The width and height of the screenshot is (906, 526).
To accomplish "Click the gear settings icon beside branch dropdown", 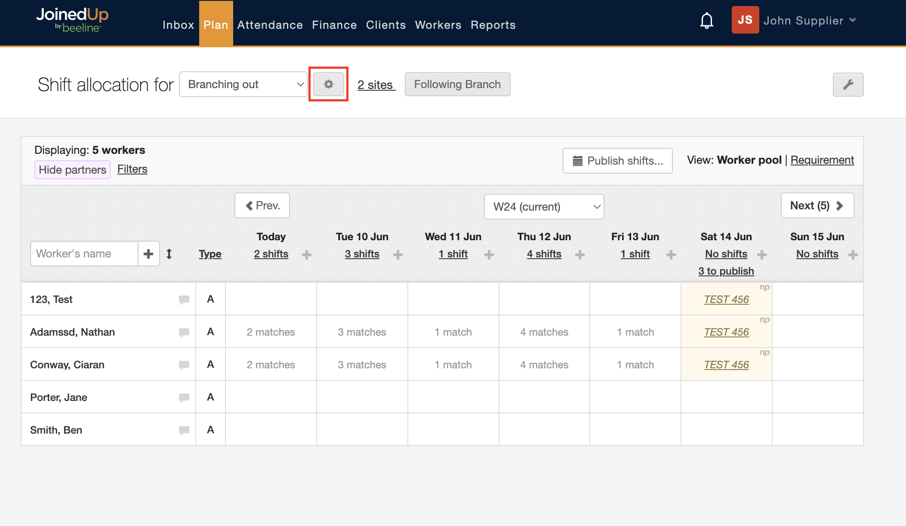I will [x=328, y=84].
